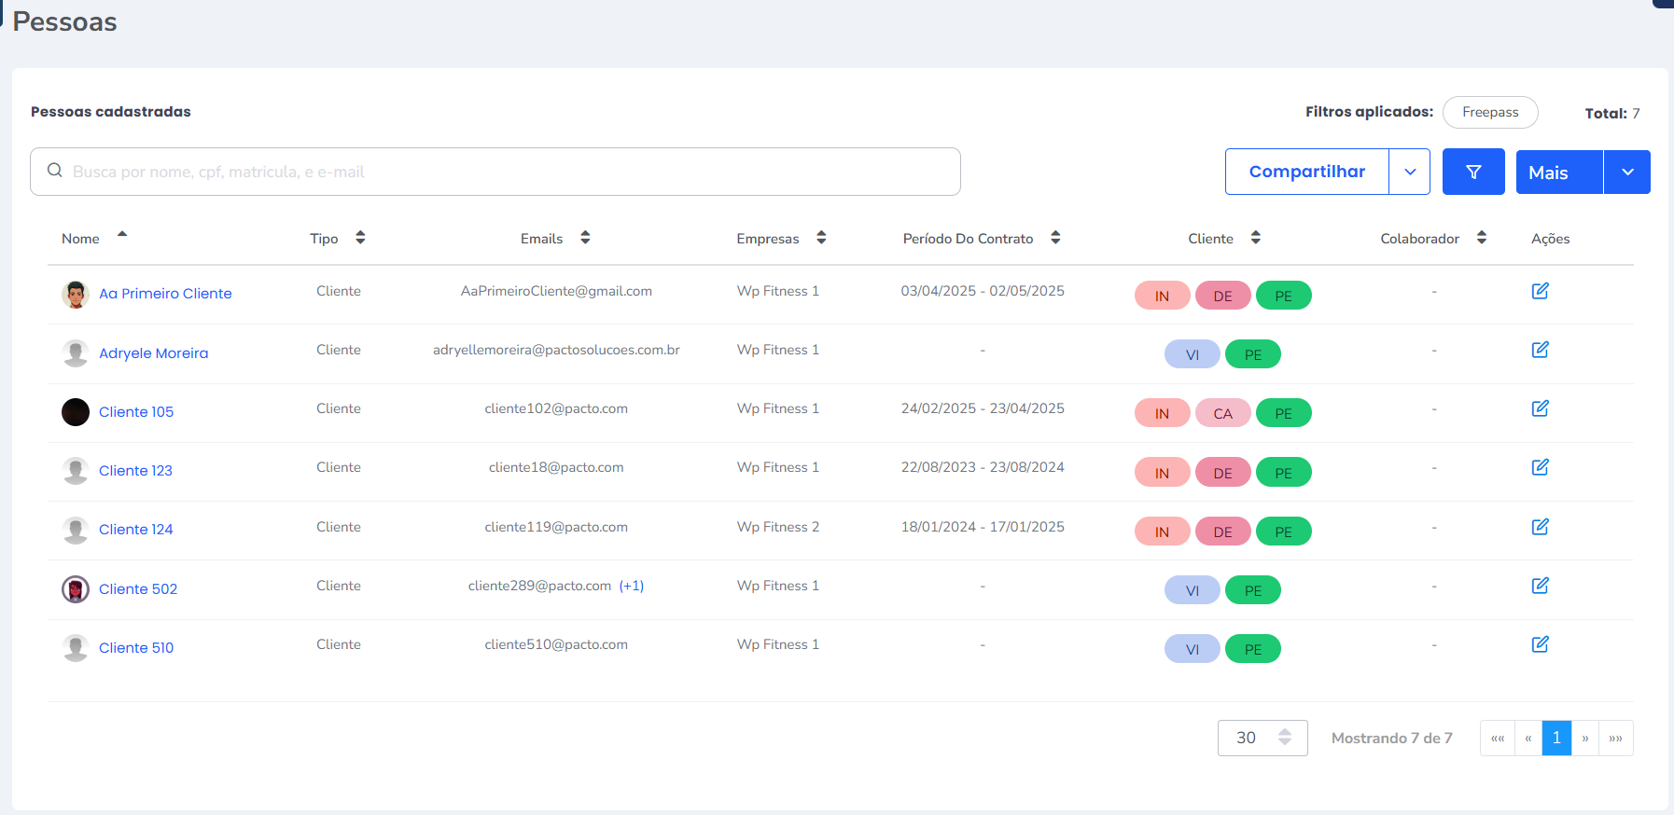Image resolution: width=1674 pixels, height=815 pixels.
Task: Open edit icon for Adryele Moreira row
Action: [x=1540, y=350]
